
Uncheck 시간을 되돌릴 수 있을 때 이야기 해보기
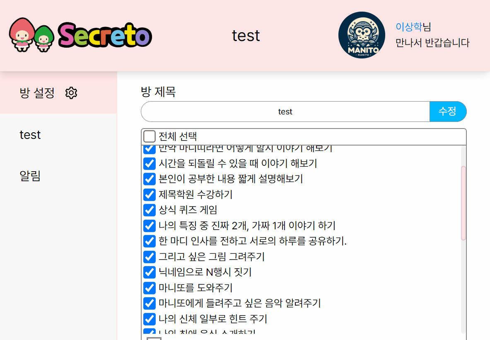(150, 163)
